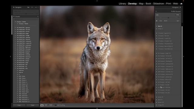Viewport: 194px width, 109px height.
Task: Collapse the left panel group arrow
Action: 10,57
